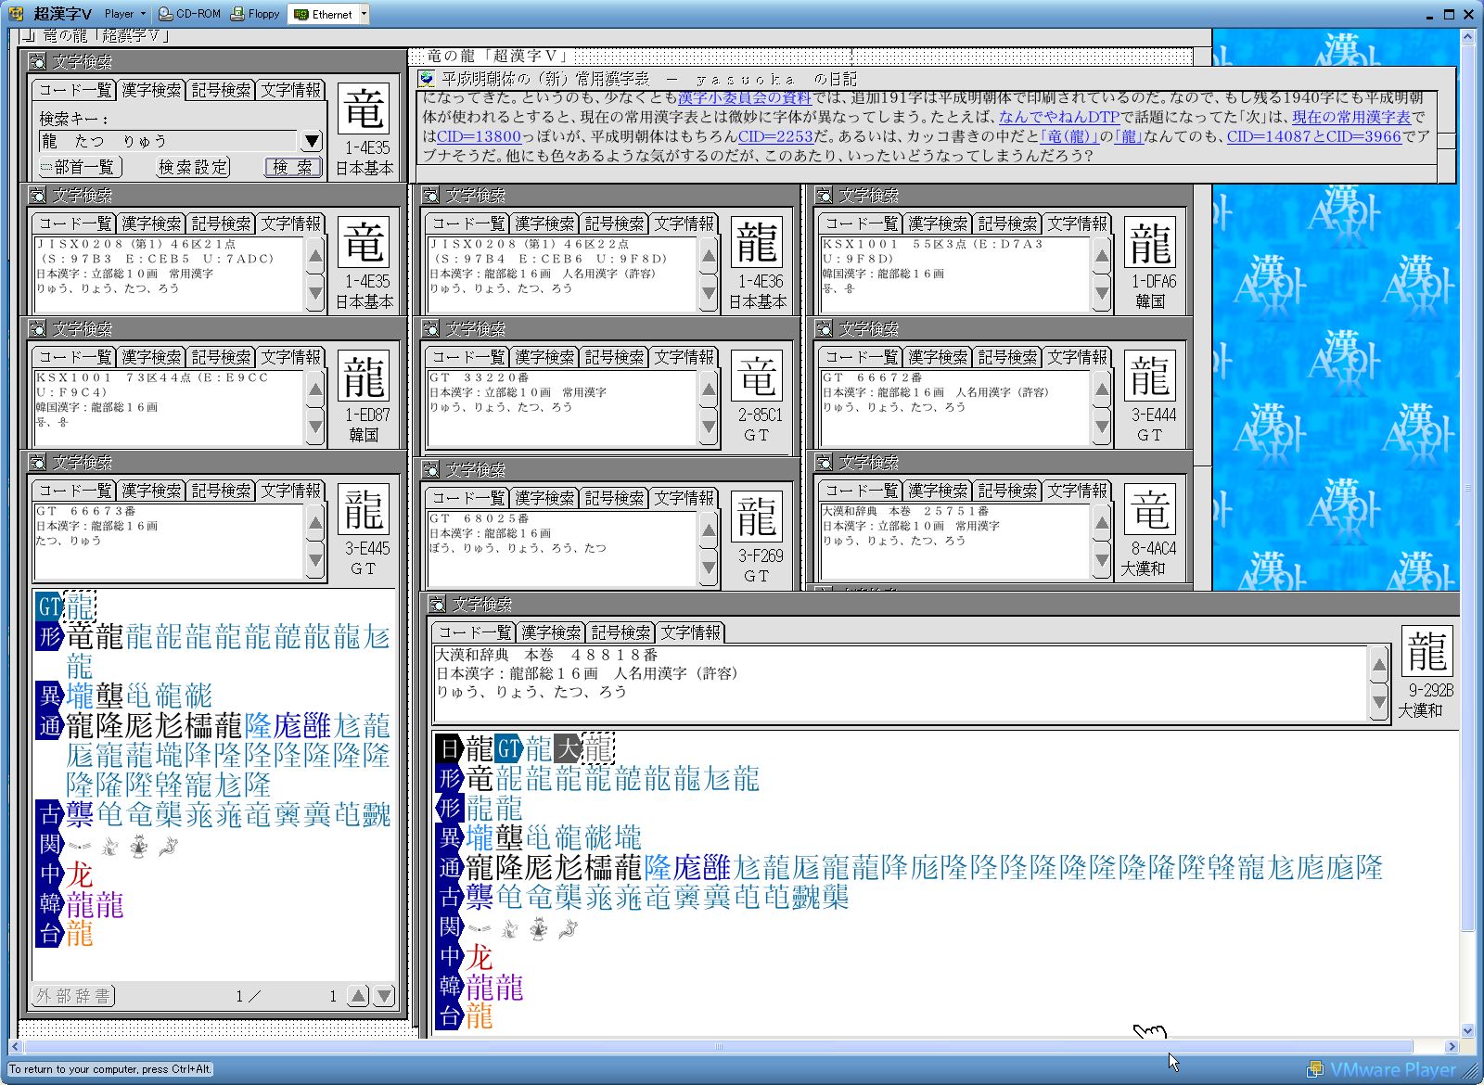
Task: Click the browser window icon beside 平成明朝体 title
Action: [427, 79]
